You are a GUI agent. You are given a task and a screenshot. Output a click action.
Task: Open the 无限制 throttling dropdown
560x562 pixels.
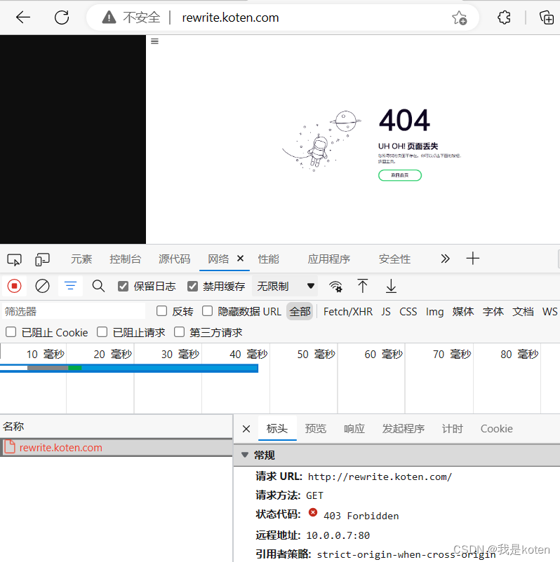285,286
